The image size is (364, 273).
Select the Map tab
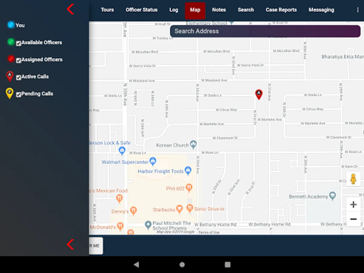pos(195,11)
